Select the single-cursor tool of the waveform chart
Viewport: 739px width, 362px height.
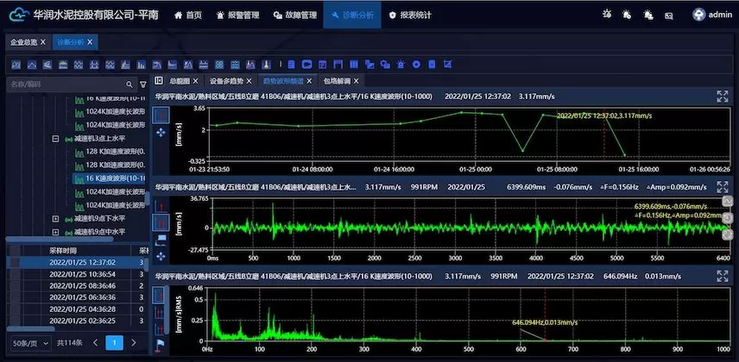pyautogui.click(x=161, y=205)
